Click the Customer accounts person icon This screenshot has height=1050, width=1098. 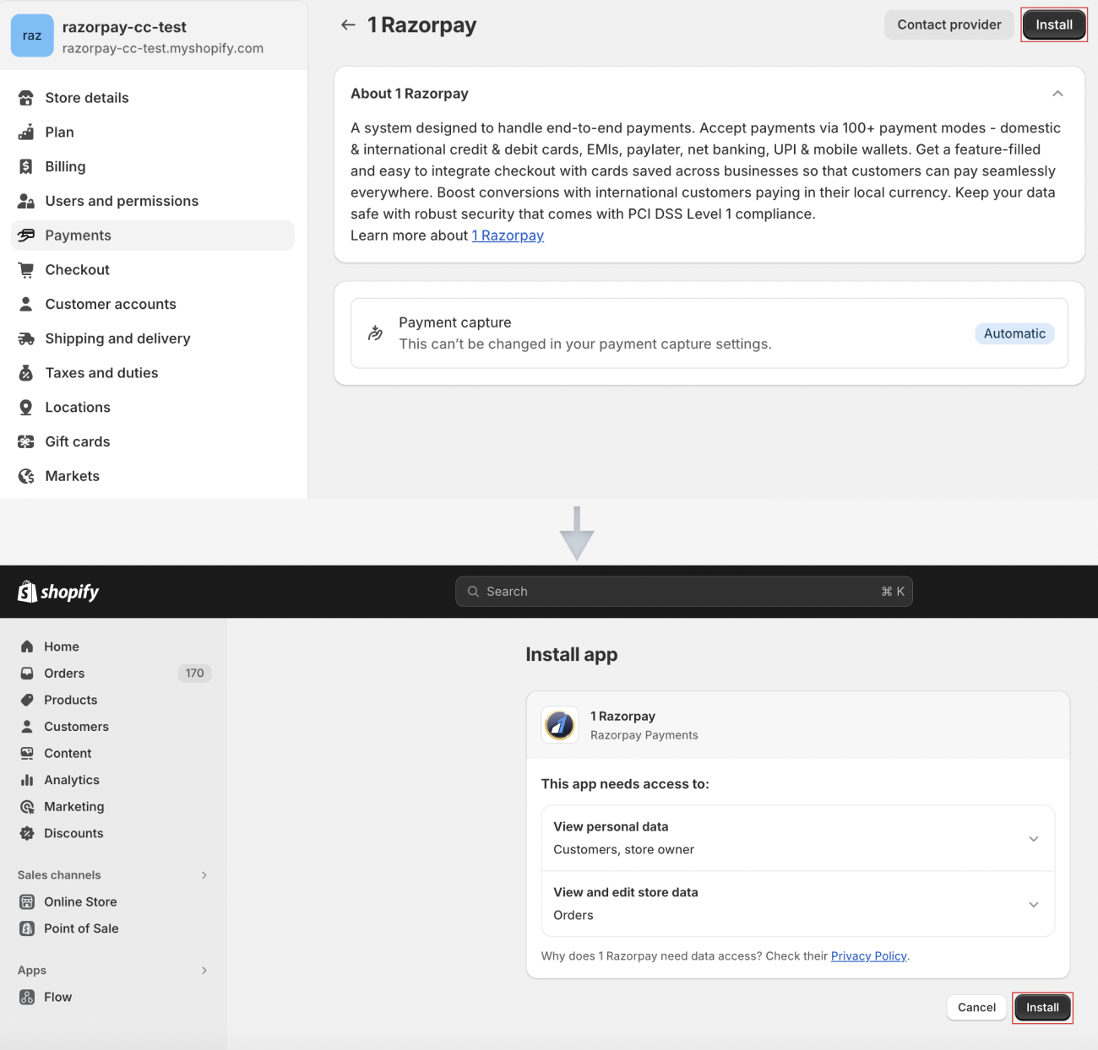(x=26, y=304)
